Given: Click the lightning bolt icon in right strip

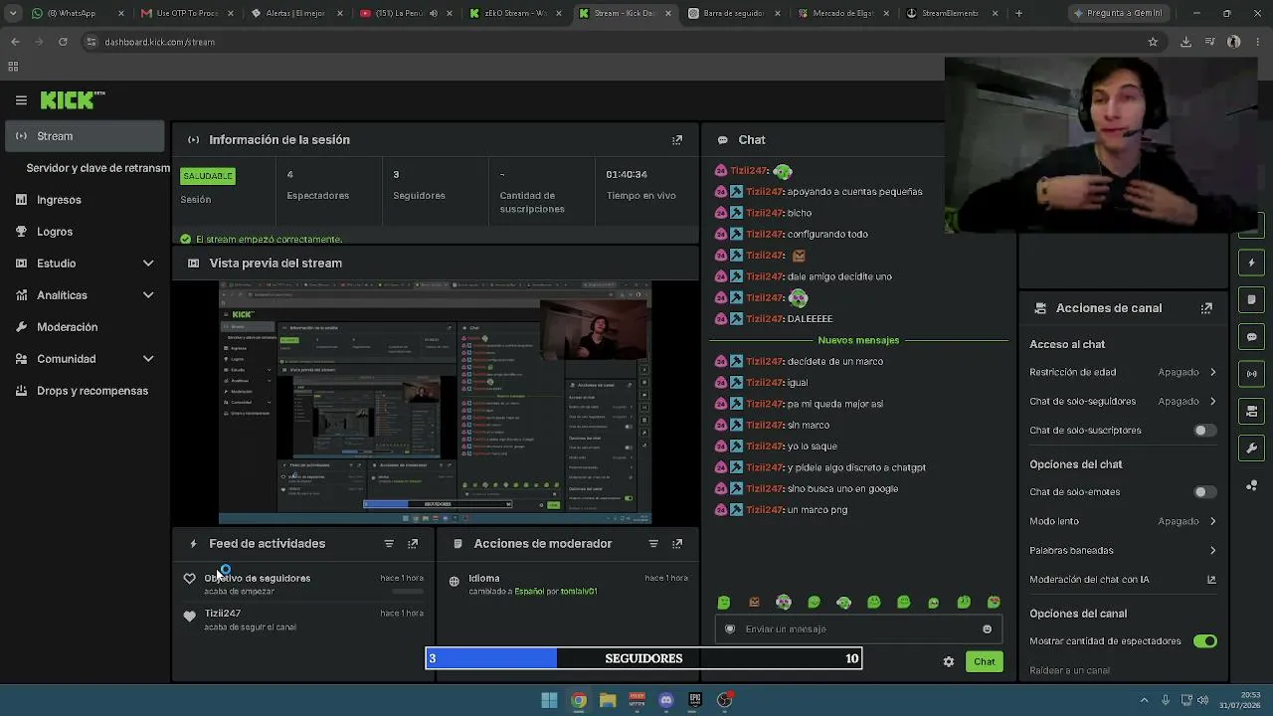Looking at the screenshot, I should tap(1251, 263).
